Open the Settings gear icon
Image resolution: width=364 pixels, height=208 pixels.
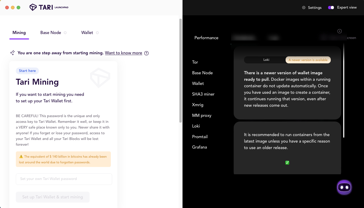(x=304, y=8)
